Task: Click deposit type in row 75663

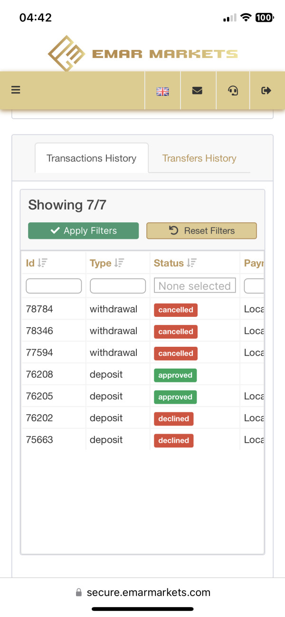Action: 106,440
